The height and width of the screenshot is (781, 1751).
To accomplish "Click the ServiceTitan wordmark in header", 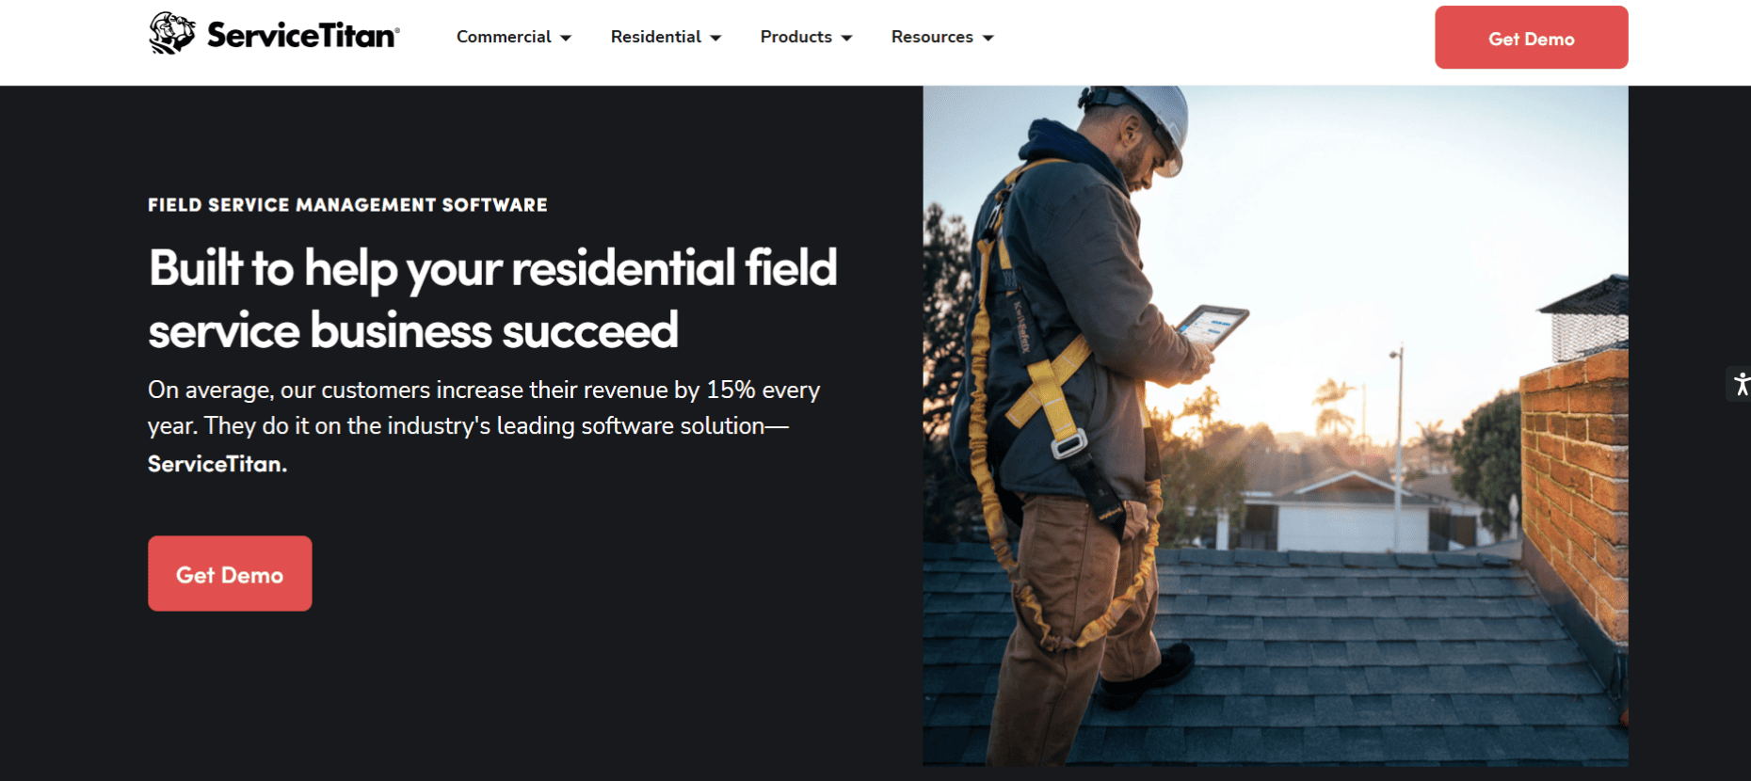I will point(303,36).
